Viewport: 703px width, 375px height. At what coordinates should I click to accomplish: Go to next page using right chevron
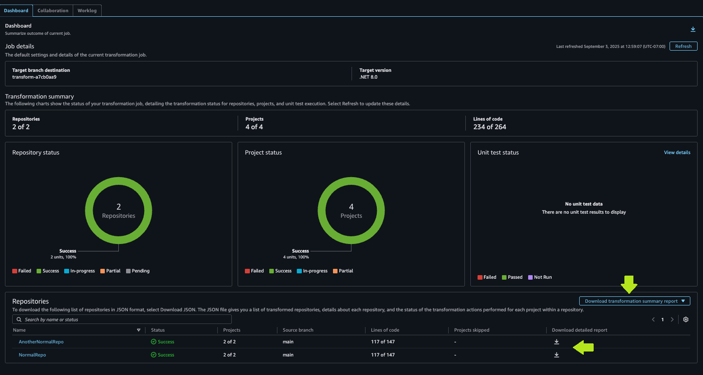672,319
